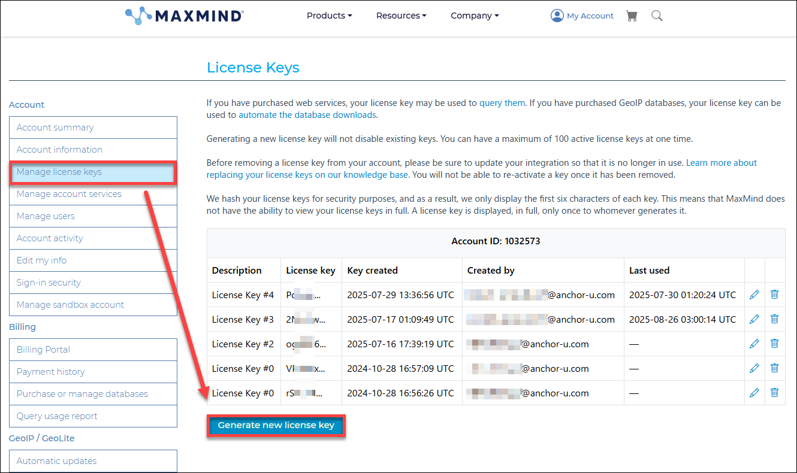Go to Sign-in security page
The width and height of the screenshot is (797, 473).
point(93,283)
